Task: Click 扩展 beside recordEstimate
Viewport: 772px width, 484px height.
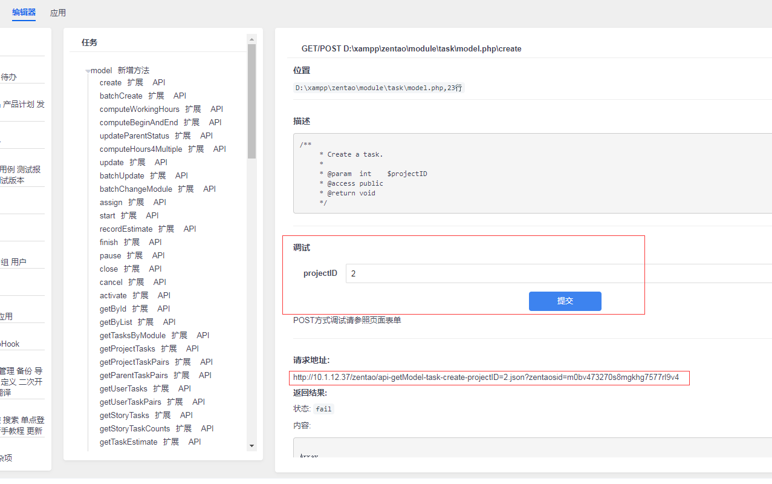Action: (166, 229)
